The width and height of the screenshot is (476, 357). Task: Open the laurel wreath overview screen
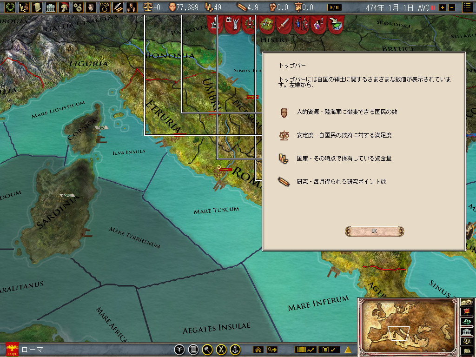(10, 7)
